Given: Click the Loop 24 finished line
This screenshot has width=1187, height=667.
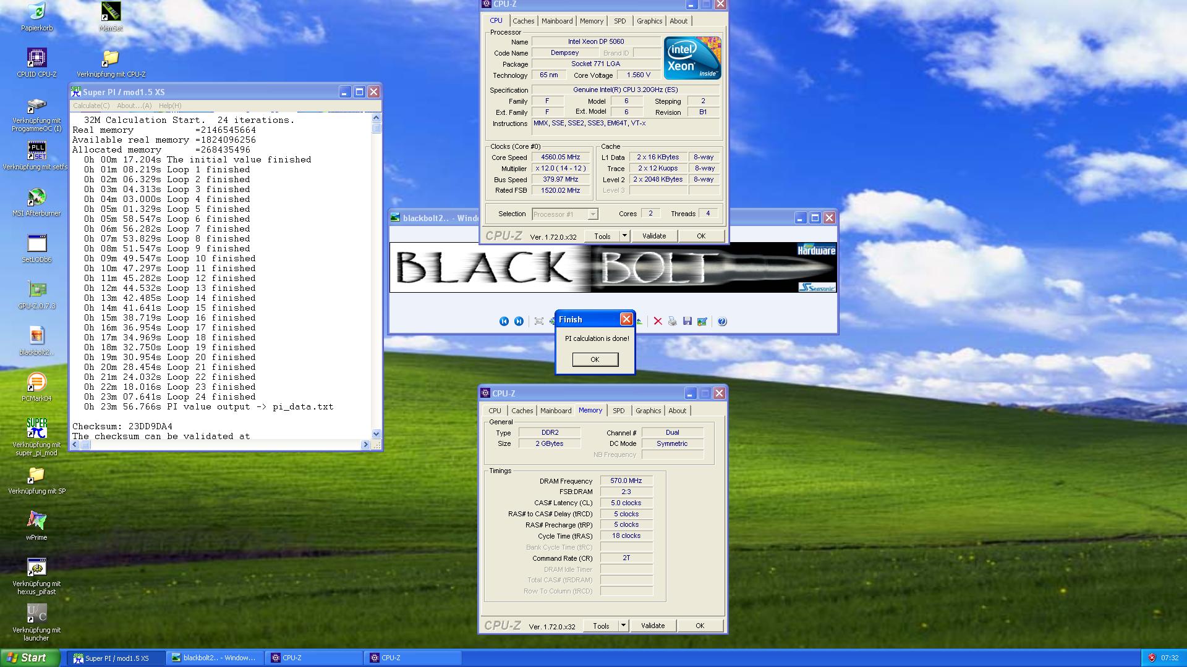Looking at the screenshot, I should tap(170, 397).
